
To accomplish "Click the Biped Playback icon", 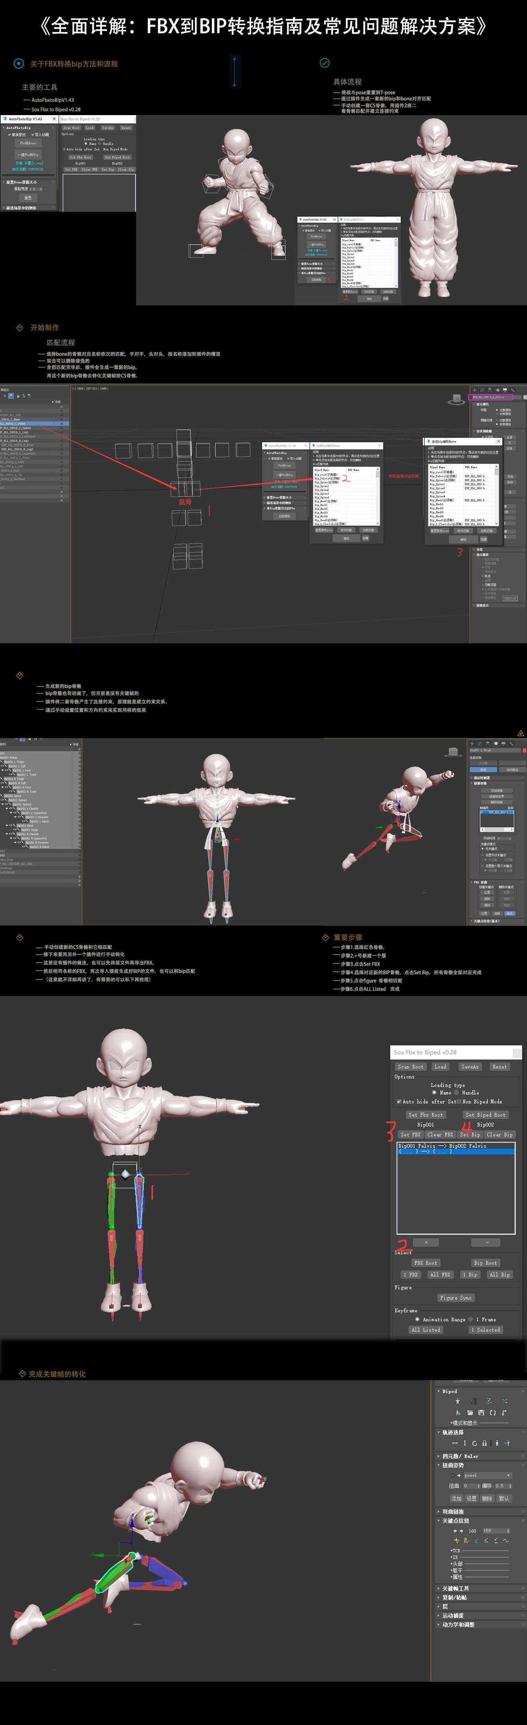I will 459,1413.
